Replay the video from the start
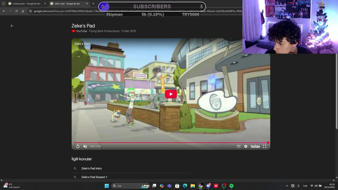Viewport: 338px width, 190px height. (78, 146)
